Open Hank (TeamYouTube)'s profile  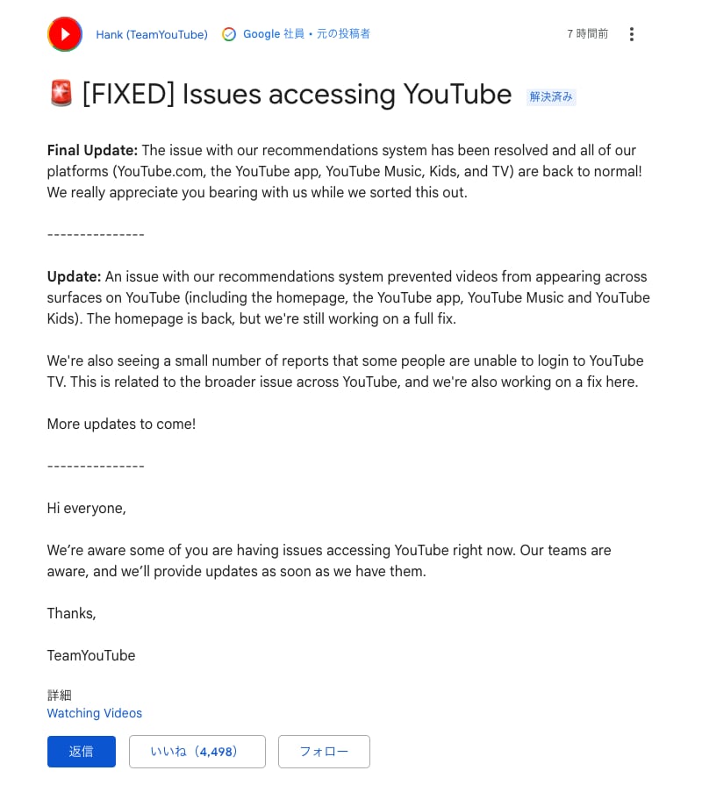tap(151, 33)
